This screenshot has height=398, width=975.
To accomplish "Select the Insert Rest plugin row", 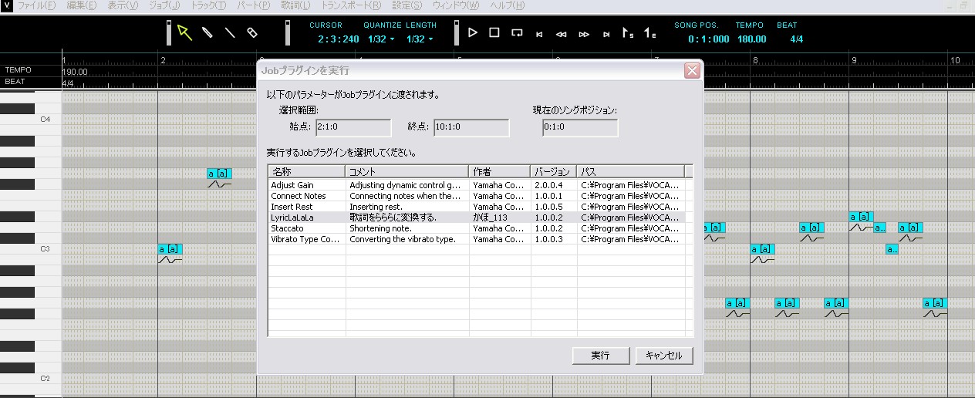I will click(477, 207).
